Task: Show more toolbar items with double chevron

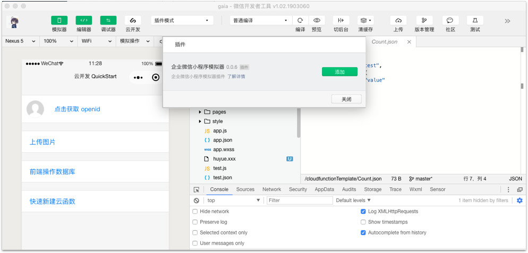Action: 507,21
